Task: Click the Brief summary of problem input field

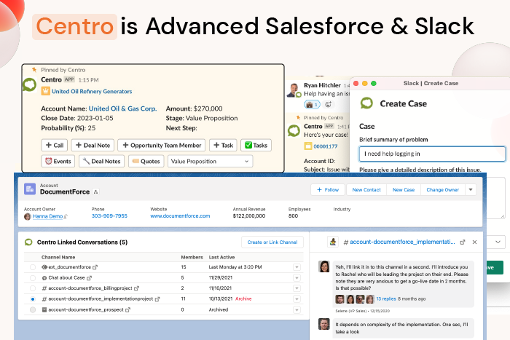Action: pyautogui.click(x=432, y=154)
